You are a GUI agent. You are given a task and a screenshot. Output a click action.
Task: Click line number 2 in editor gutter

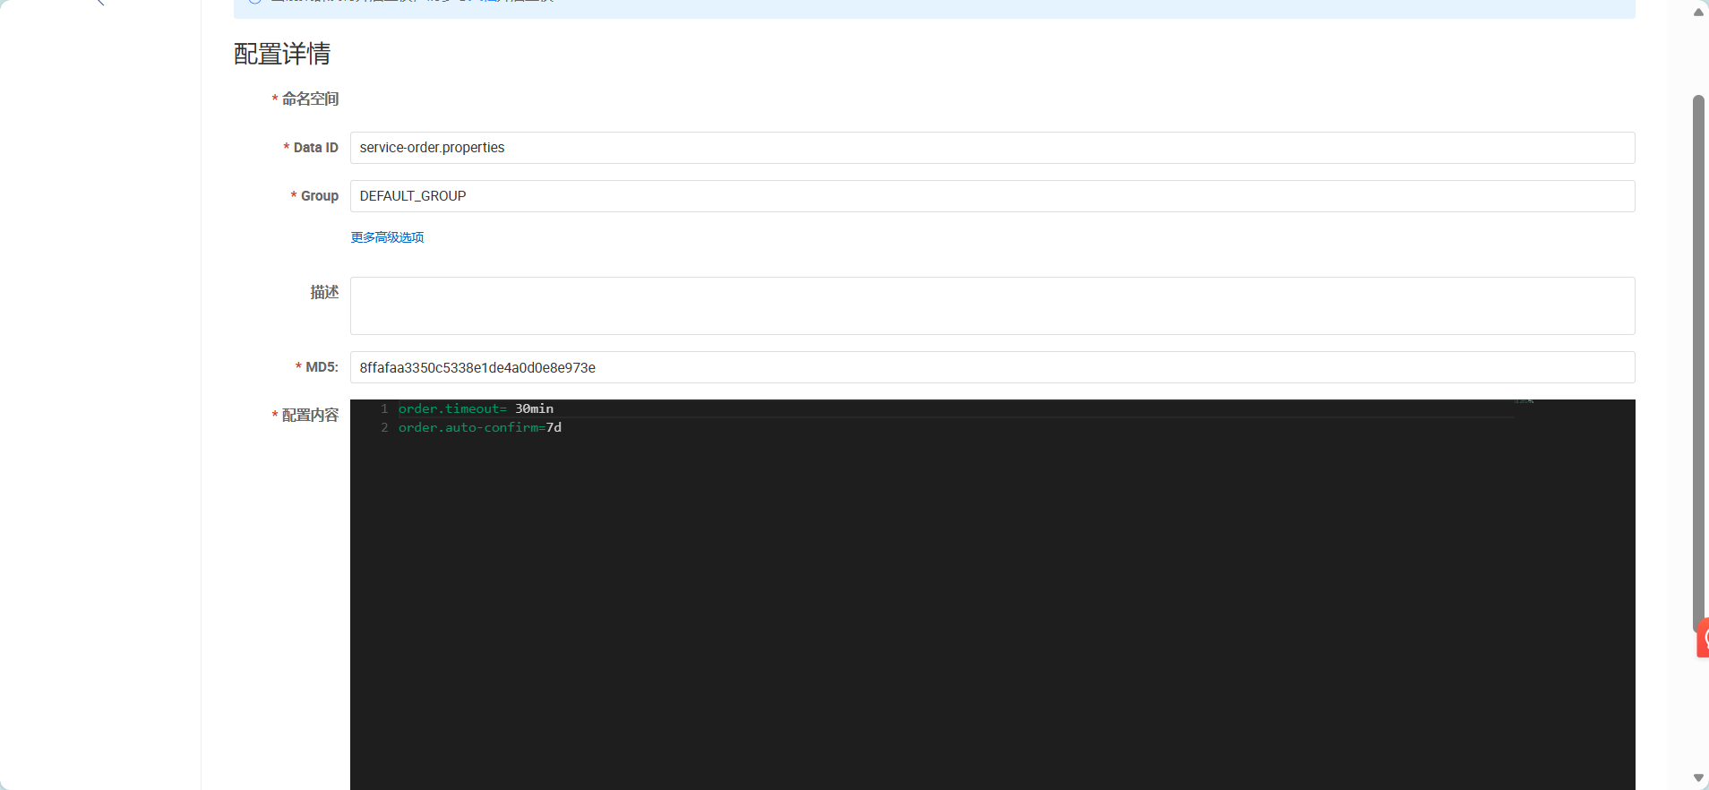384,427
